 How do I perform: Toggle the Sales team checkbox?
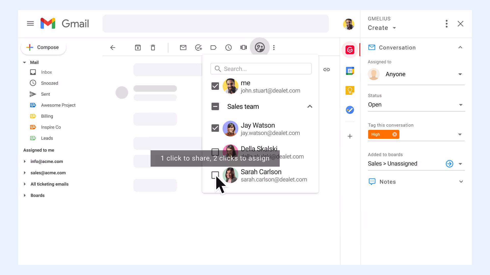[x=215, y=106]
